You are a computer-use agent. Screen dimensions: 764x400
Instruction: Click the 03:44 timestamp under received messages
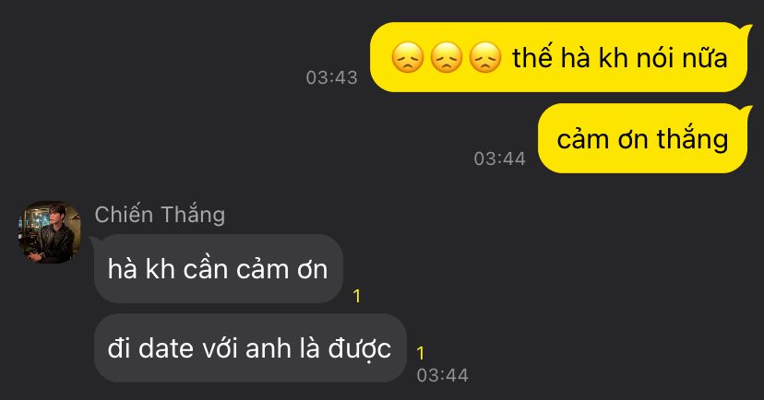pos(442,375)
